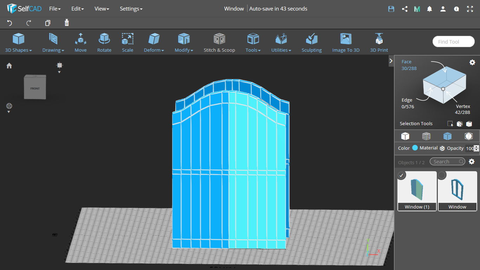Click the Copy object icon

point(48,23)
